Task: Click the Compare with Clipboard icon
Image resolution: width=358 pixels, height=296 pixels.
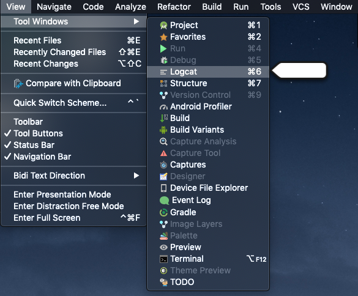Action: (18, 84)
